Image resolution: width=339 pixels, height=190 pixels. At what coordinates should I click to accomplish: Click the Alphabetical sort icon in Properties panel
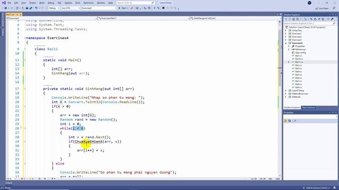pos(290,121)
